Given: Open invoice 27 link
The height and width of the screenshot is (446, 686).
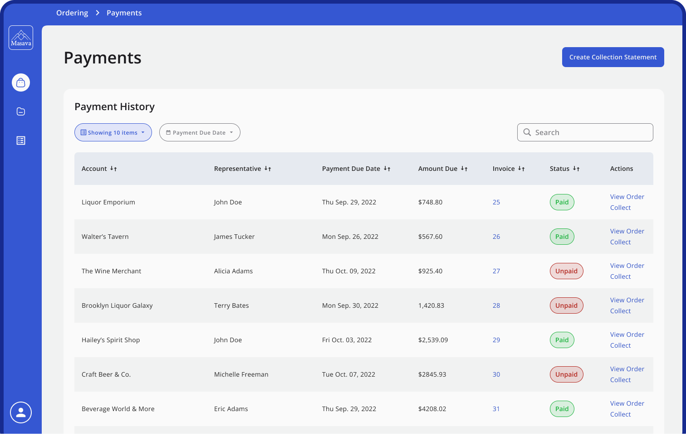Looking at the screenshot, I should 496,271.
